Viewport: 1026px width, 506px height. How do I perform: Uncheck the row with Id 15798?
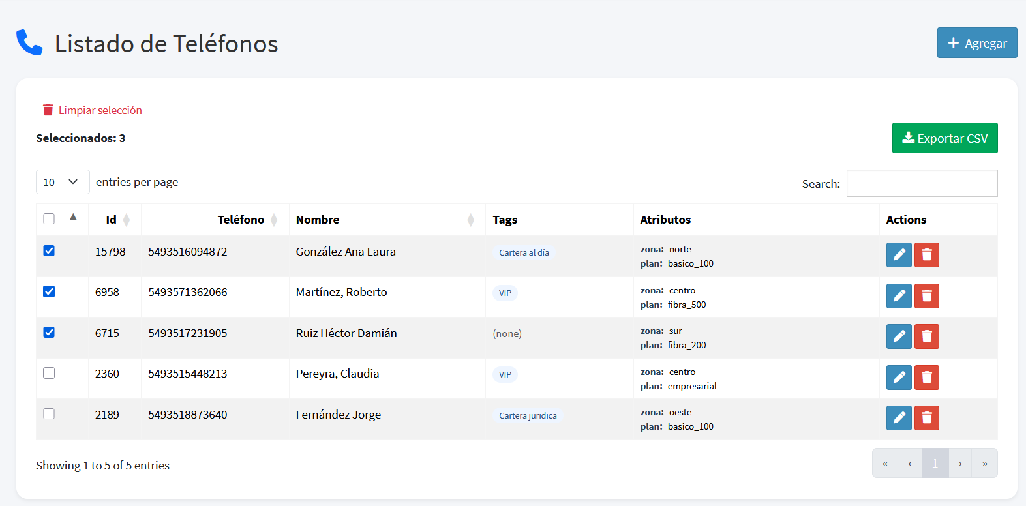[x=49, y=251]
